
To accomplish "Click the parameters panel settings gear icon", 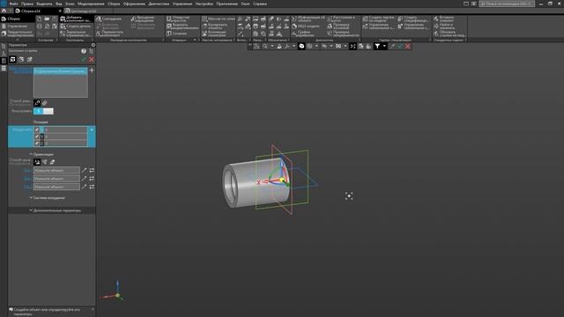I will point(93,45).
